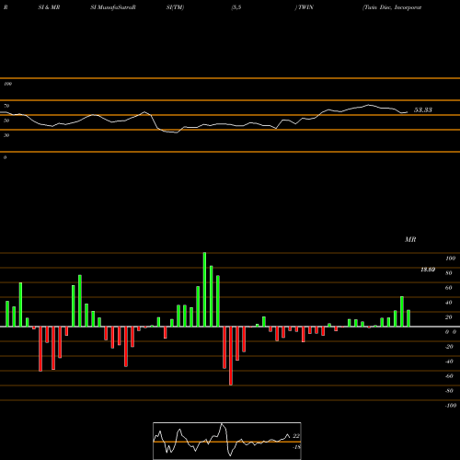Click the -60 label on MR axis

[449, 376]
